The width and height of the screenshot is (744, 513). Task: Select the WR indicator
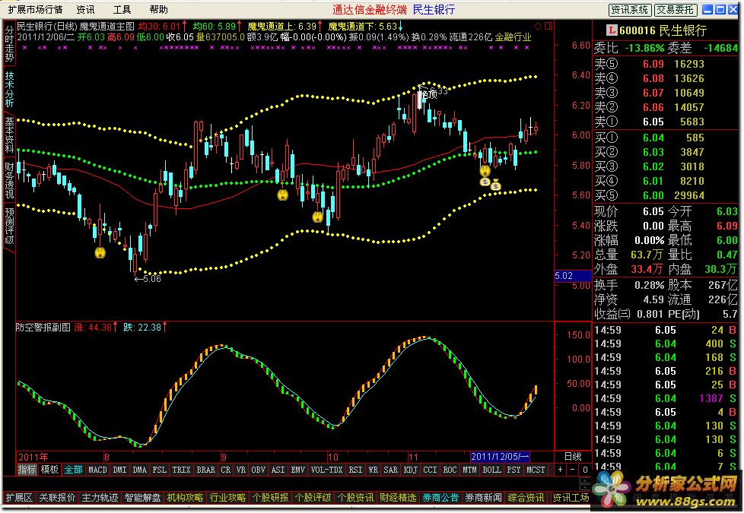[x=374, y=470]
